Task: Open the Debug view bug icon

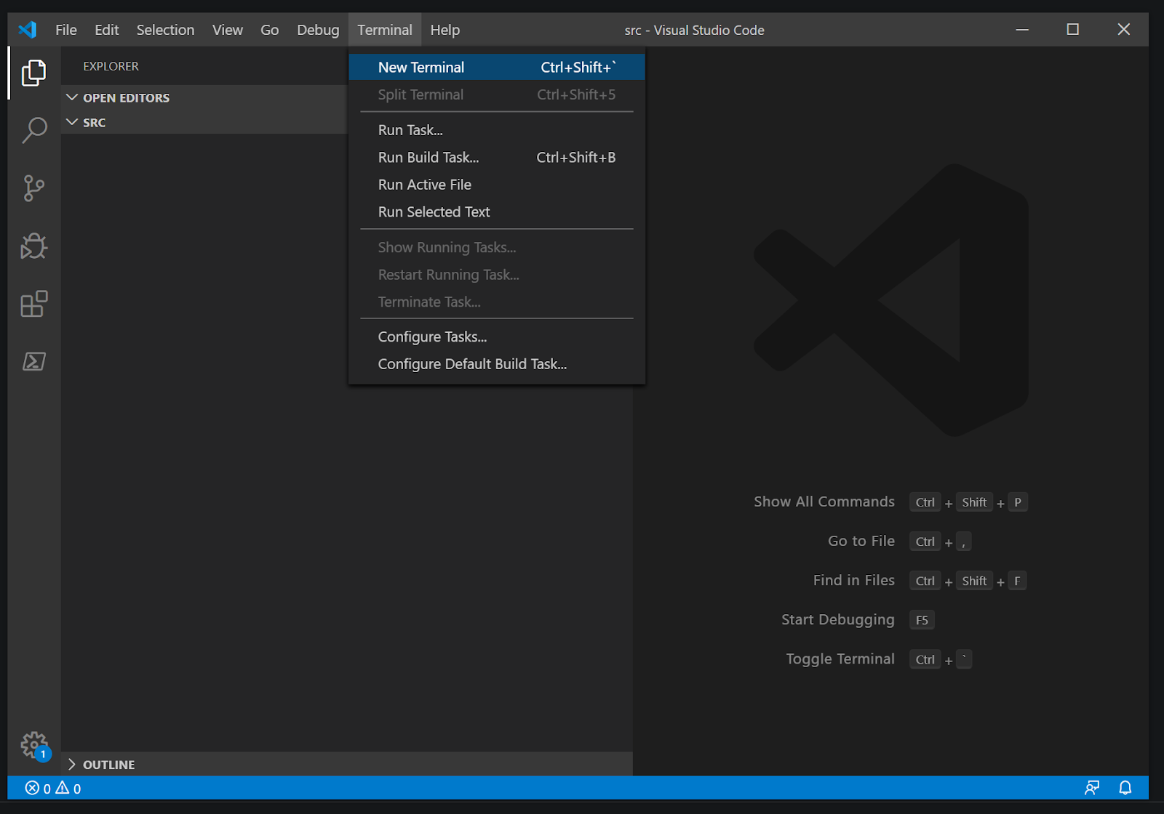Action: click(33, 246)
